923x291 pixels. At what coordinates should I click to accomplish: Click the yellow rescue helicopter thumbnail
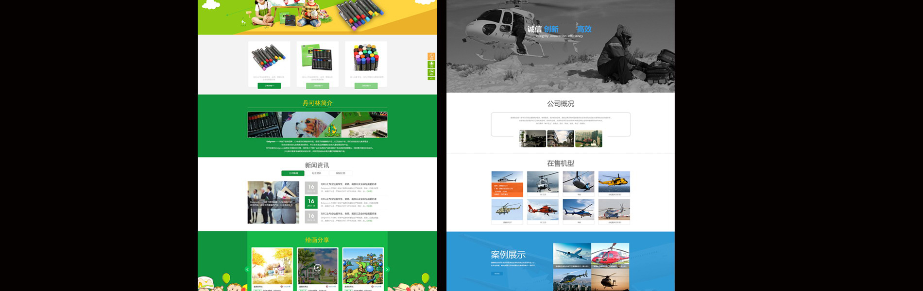pyautogui.click(x=614, y=182)
